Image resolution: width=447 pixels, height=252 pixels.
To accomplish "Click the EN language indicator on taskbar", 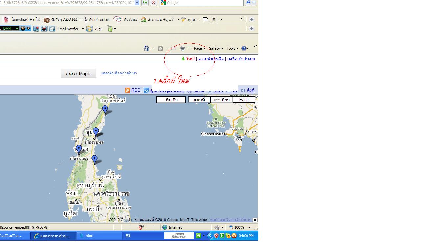I will (128, 236).
